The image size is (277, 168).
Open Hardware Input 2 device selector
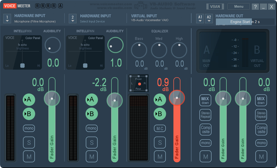(72, 18)
